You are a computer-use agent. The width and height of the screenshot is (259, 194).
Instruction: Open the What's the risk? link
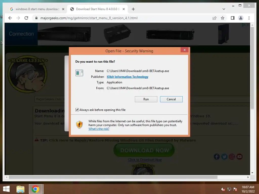tap(99, 129)
